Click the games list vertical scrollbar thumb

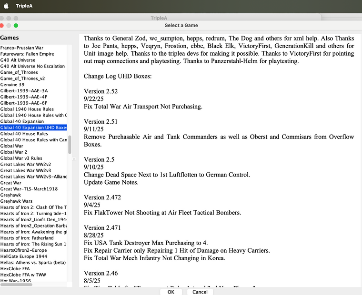pyautogui.click(x=70, y=144)
